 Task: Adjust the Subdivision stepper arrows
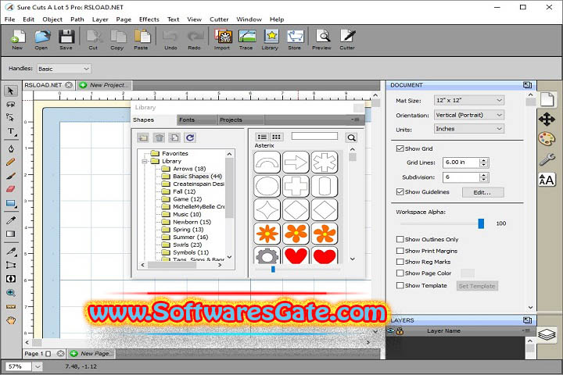pyautogui.click(x=484, y=177)
